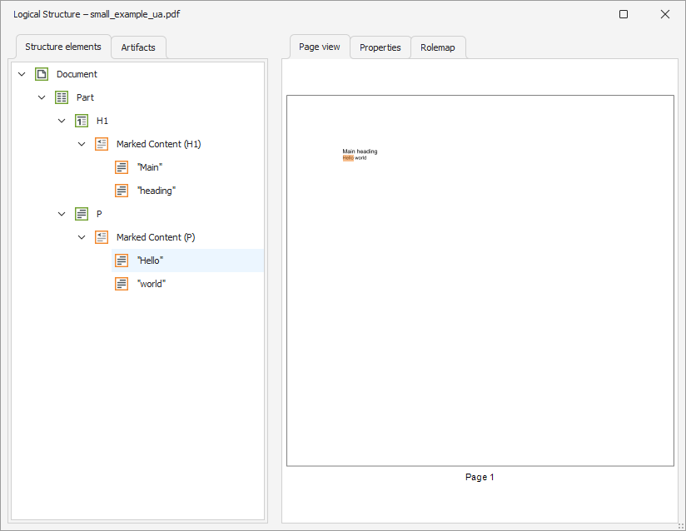Image resolution: width=686 pixels, height=531 pixels.
Task: Click the Marked Content (P) icon
Action: pos(102,237)
